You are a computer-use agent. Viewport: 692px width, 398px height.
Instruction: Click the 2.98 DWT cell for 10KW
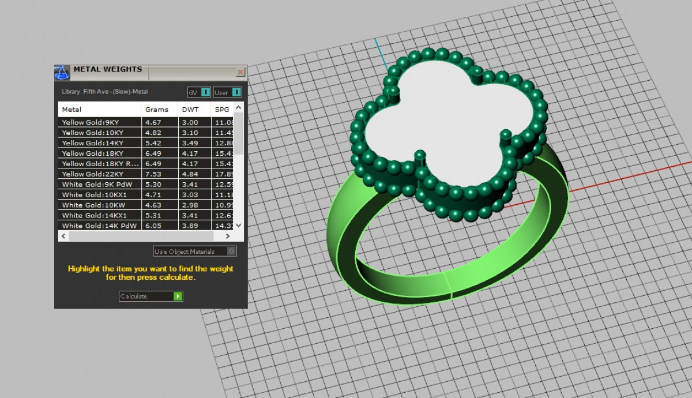194,205
